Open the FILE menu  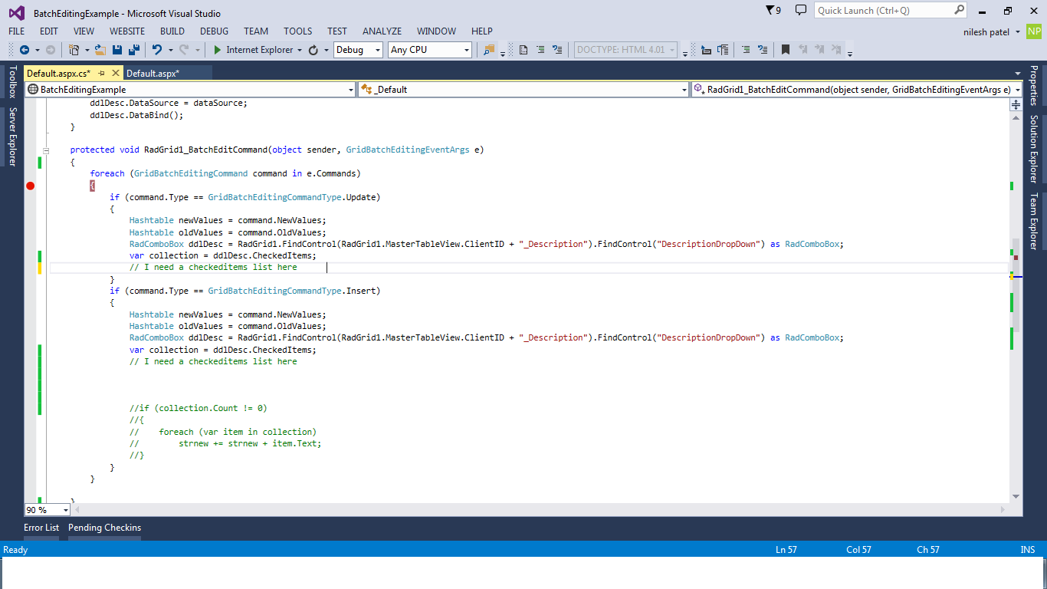point(17,31)
